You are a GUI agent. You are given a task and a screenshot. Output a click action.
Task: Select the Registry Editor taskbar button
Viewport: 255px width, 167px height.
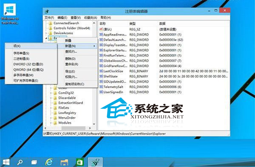point(95,162)
